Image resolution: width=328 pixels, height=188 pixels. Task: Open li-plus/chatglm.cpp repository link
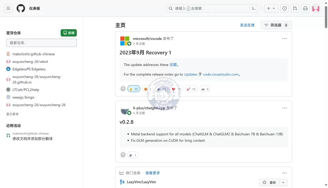coord(149,108)
